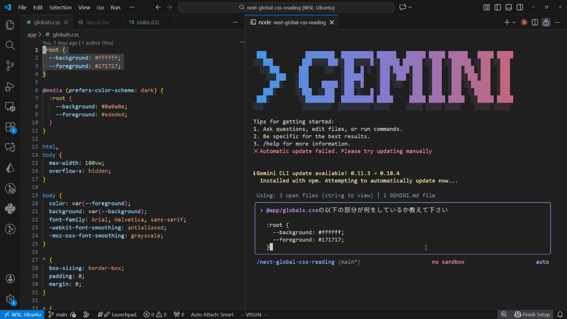
Task: Toggle the Secondary Side Bar
Action: [520, 7]
